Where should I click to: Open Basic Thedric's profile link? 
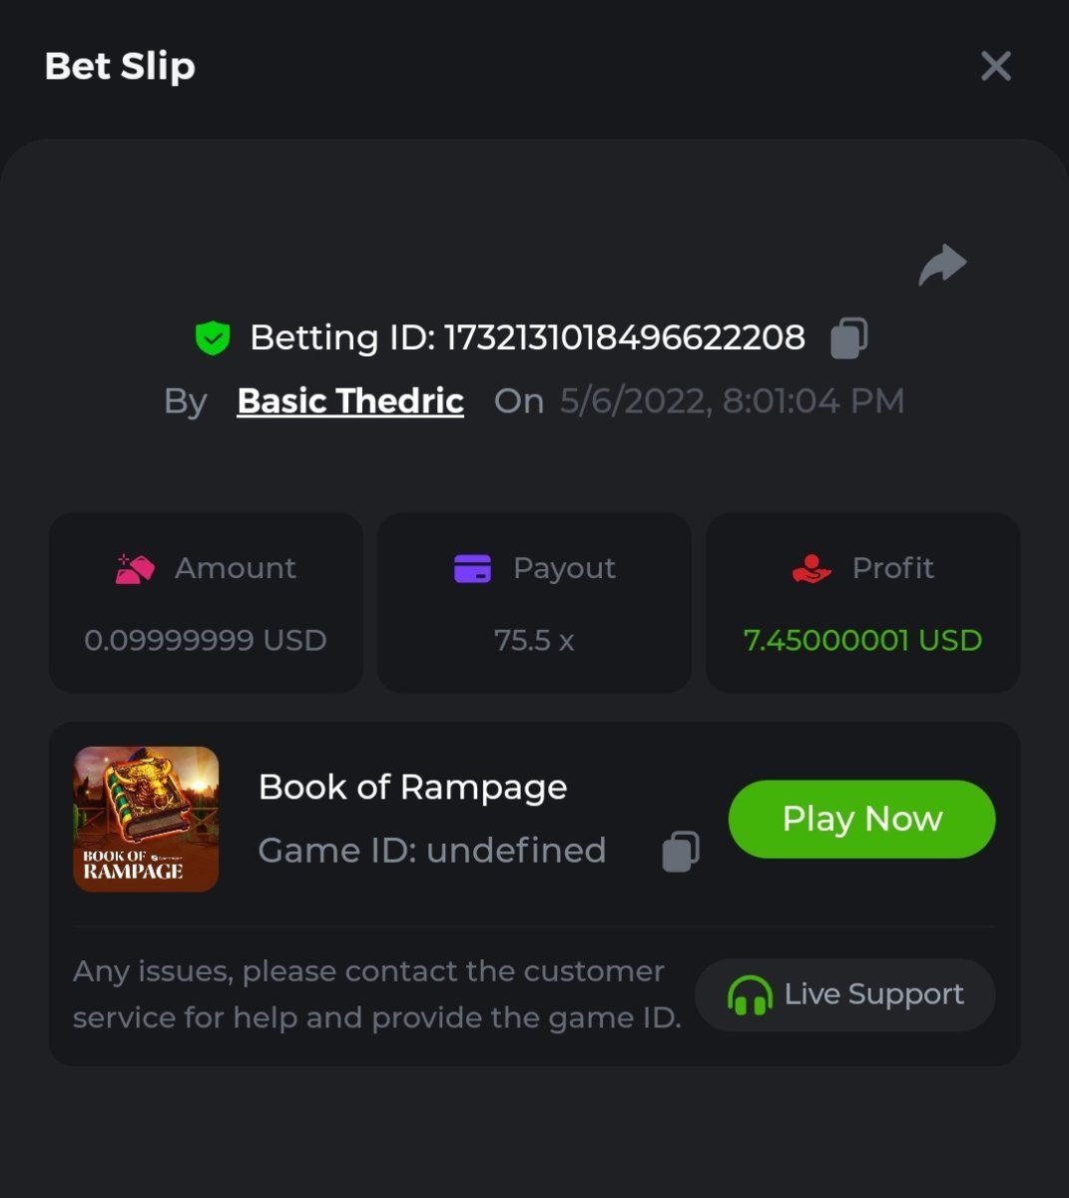coord(350,401)
